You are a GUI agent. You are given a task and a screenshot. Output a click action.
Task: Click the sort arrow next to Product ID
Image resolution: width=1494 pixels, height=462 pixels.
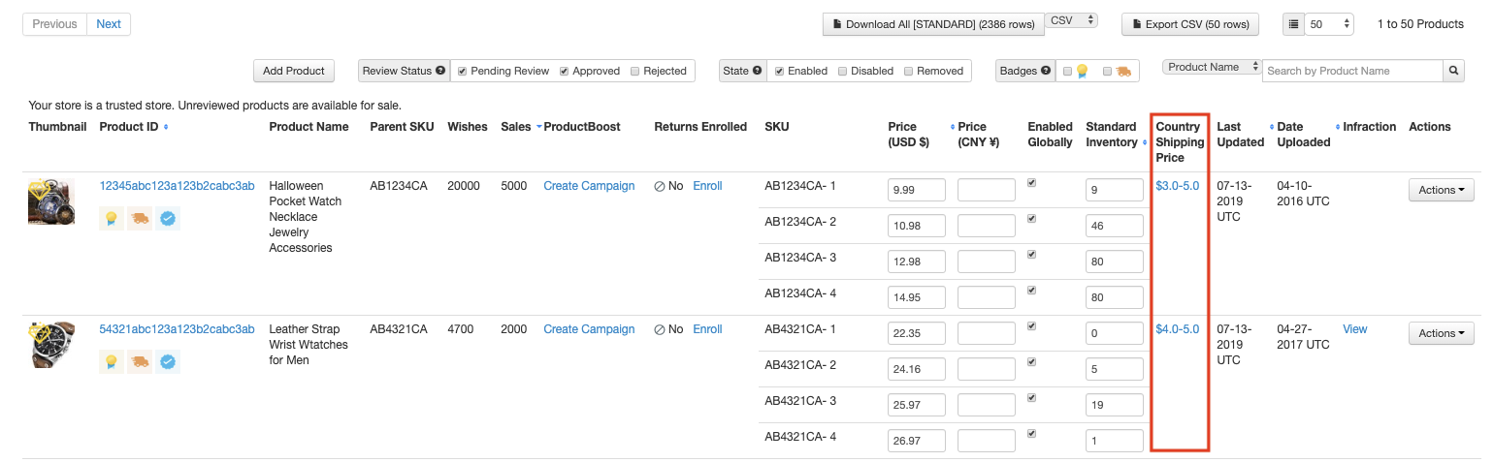point(166,127)
